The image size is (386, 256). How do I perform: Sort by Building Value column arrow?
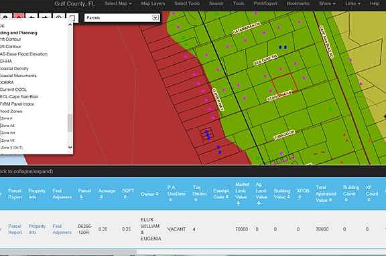click(x=288, y=197)
